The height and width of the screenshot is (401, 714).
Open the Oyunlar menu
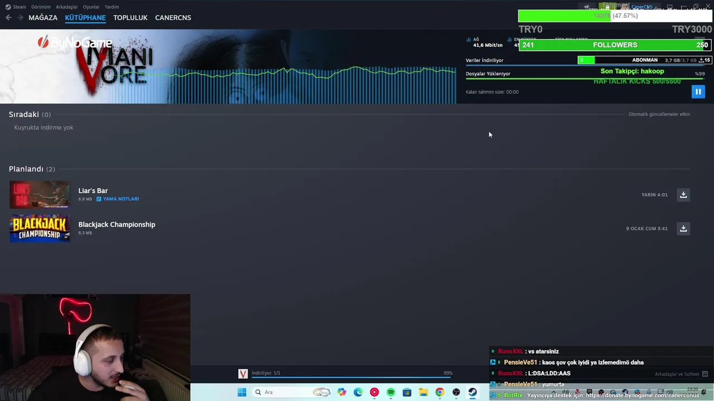pos(91,7)
